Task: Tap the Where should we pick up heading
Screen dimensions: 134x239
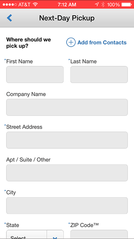Action: 29,43
